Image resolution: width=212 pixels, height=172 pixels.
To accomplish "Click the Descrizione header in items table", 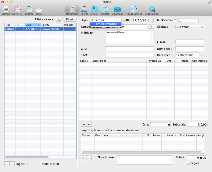I will (120, 61).
